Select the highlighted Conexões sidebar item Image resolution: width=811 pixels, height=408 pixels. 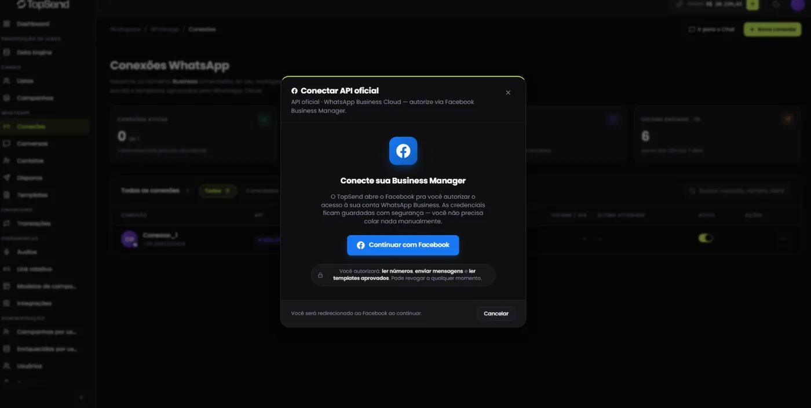[45, 127]
